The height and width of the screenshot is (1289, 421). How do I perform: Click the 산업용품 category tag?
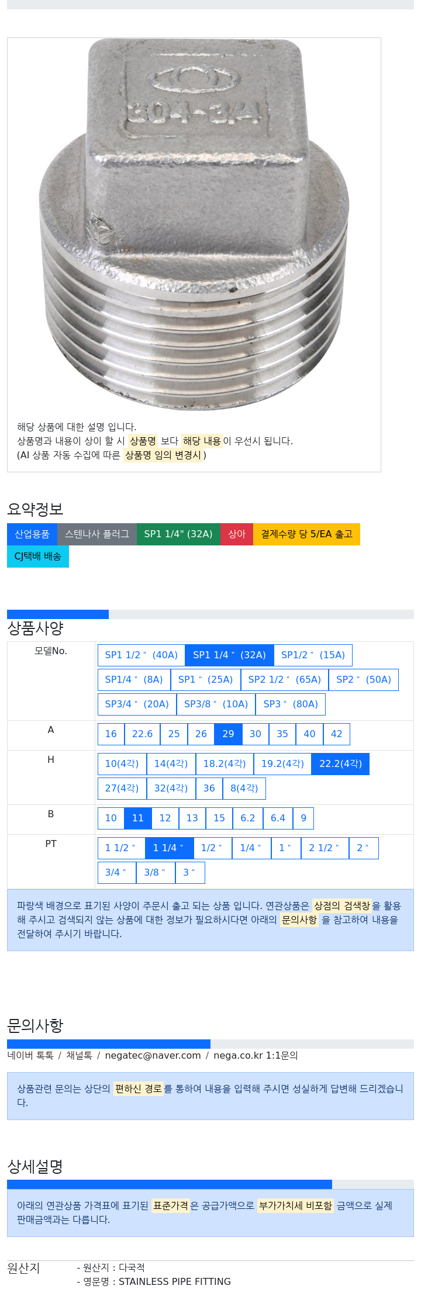32,534
